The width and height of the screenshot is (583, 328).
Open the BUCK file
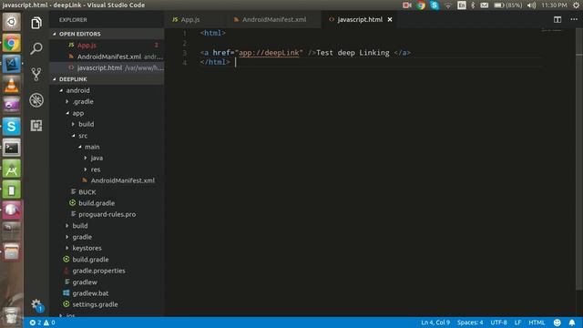tap(87, 192)
